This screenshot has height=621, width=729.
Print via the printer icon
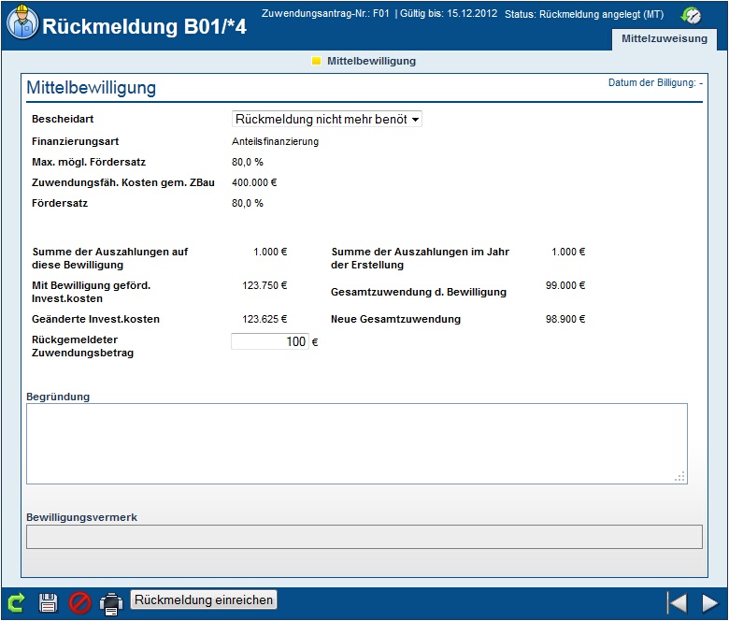111,604
